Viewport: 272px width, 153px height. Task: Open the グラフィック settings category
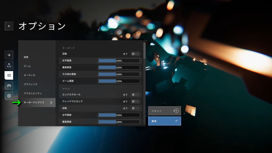tap(31, 84)
